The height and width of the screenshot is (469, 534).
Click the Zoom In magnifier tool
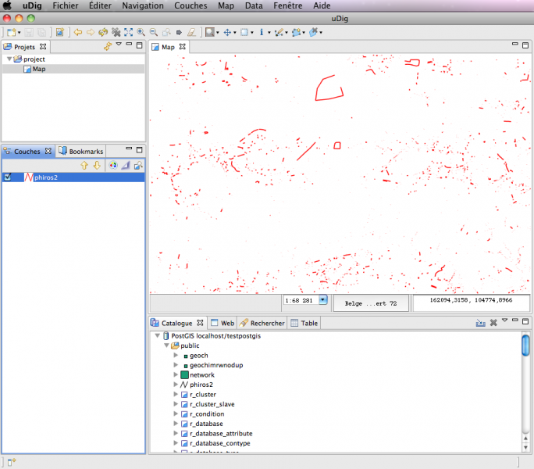click(x=141, y=32)
